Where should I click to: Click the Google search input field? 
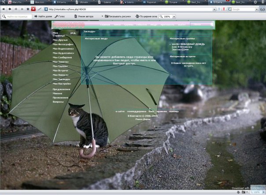coord(244,9)
